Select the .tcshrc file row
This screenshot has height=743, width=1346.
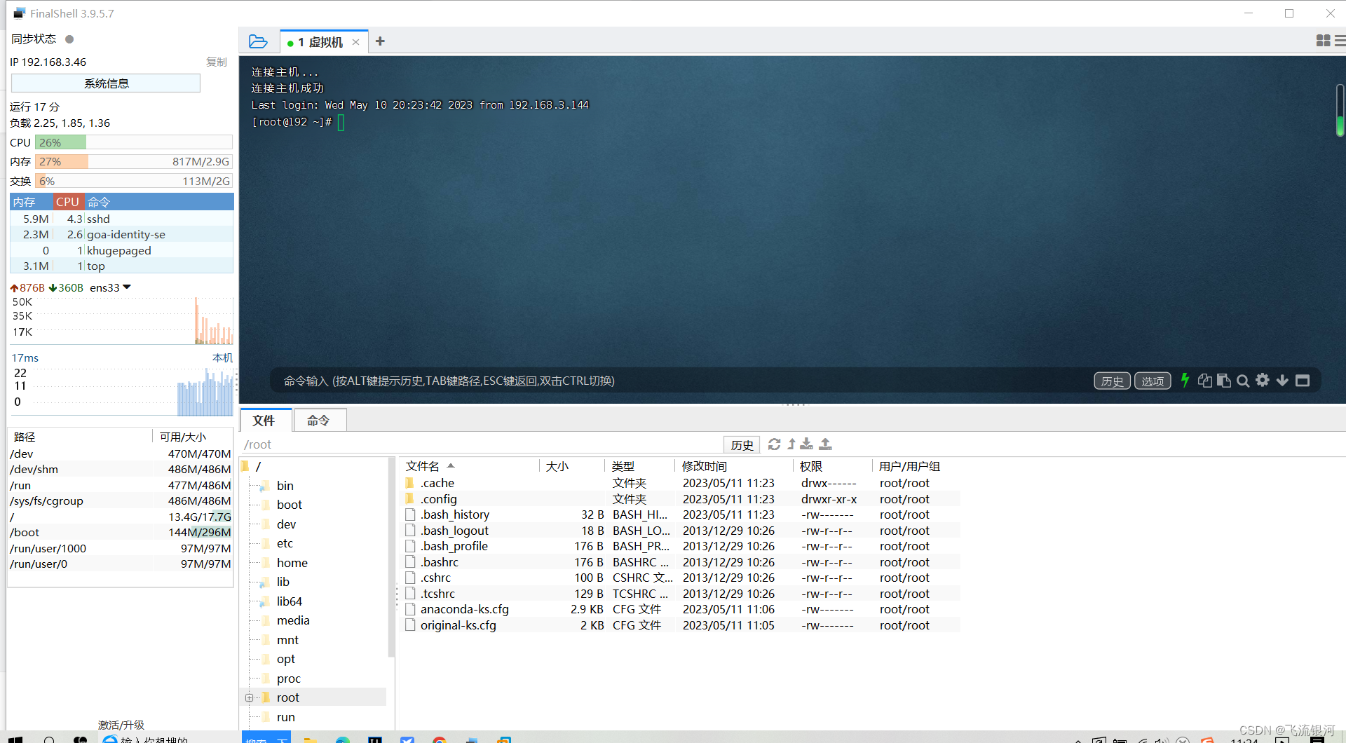[681, 594]
